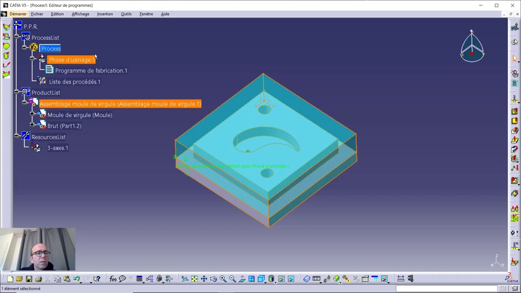The image size is (521, 293).
Task: Select the 3-axes.1 machine in tree
Action: click(58, 148)
